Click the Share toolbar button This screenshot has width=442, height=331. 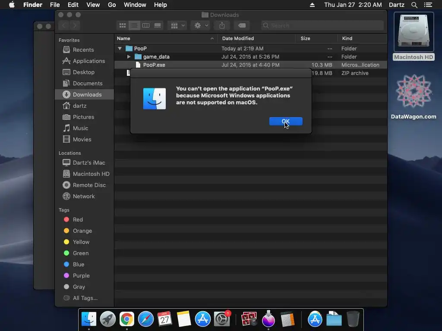click(222, 25)
